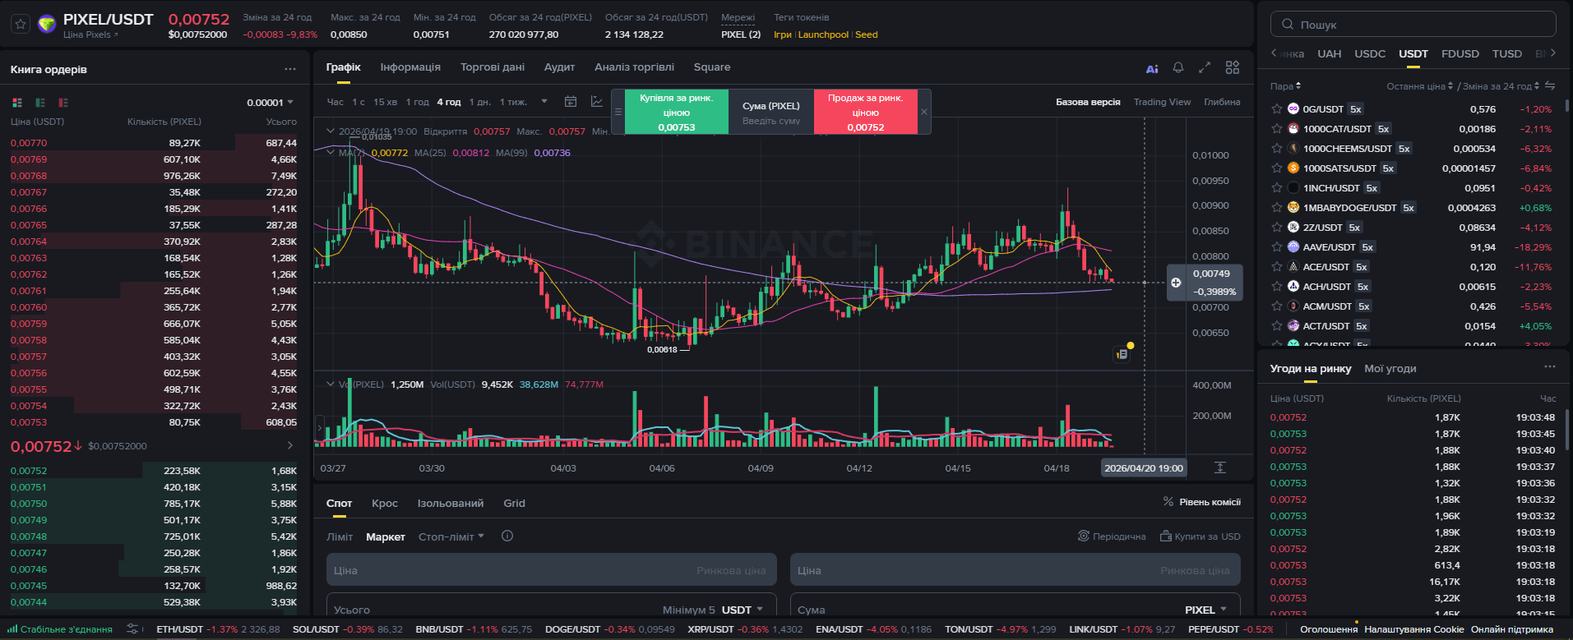Add PIXEL/USDT to favorites with the header star

[21, 24]
